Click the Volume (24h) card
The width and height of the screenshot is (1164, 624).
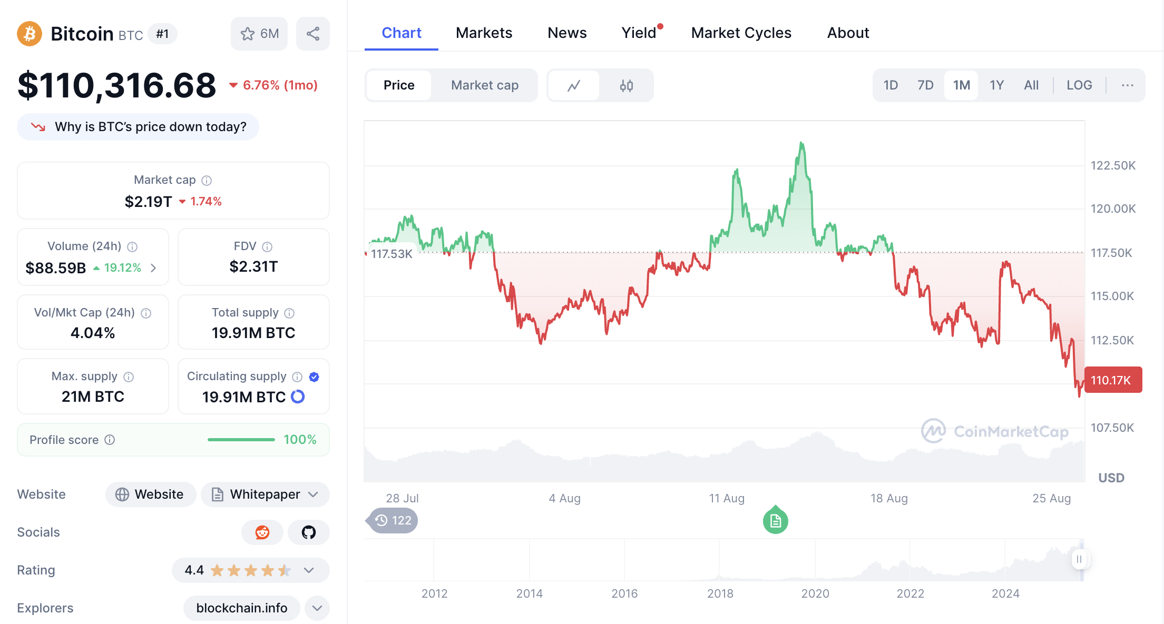(93, 257)
